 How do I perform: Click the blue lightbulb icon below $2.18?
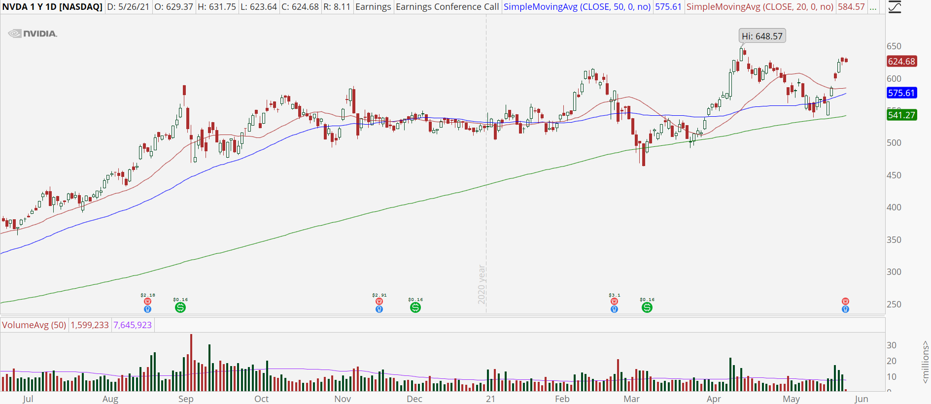coord(147,309)
